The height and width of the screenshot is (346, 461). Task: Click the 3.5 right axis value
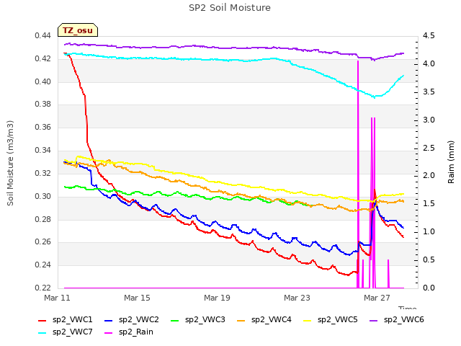[429, 92]
